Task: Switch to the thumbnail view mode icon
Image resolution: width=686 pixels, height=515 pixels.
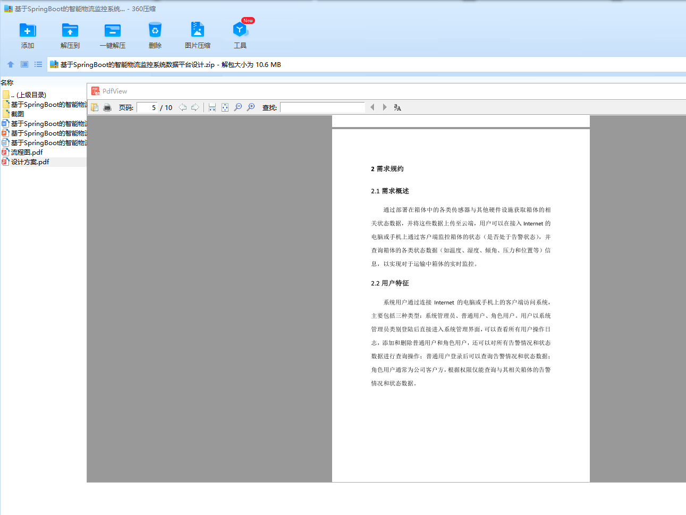Action: tap(24, 64)
